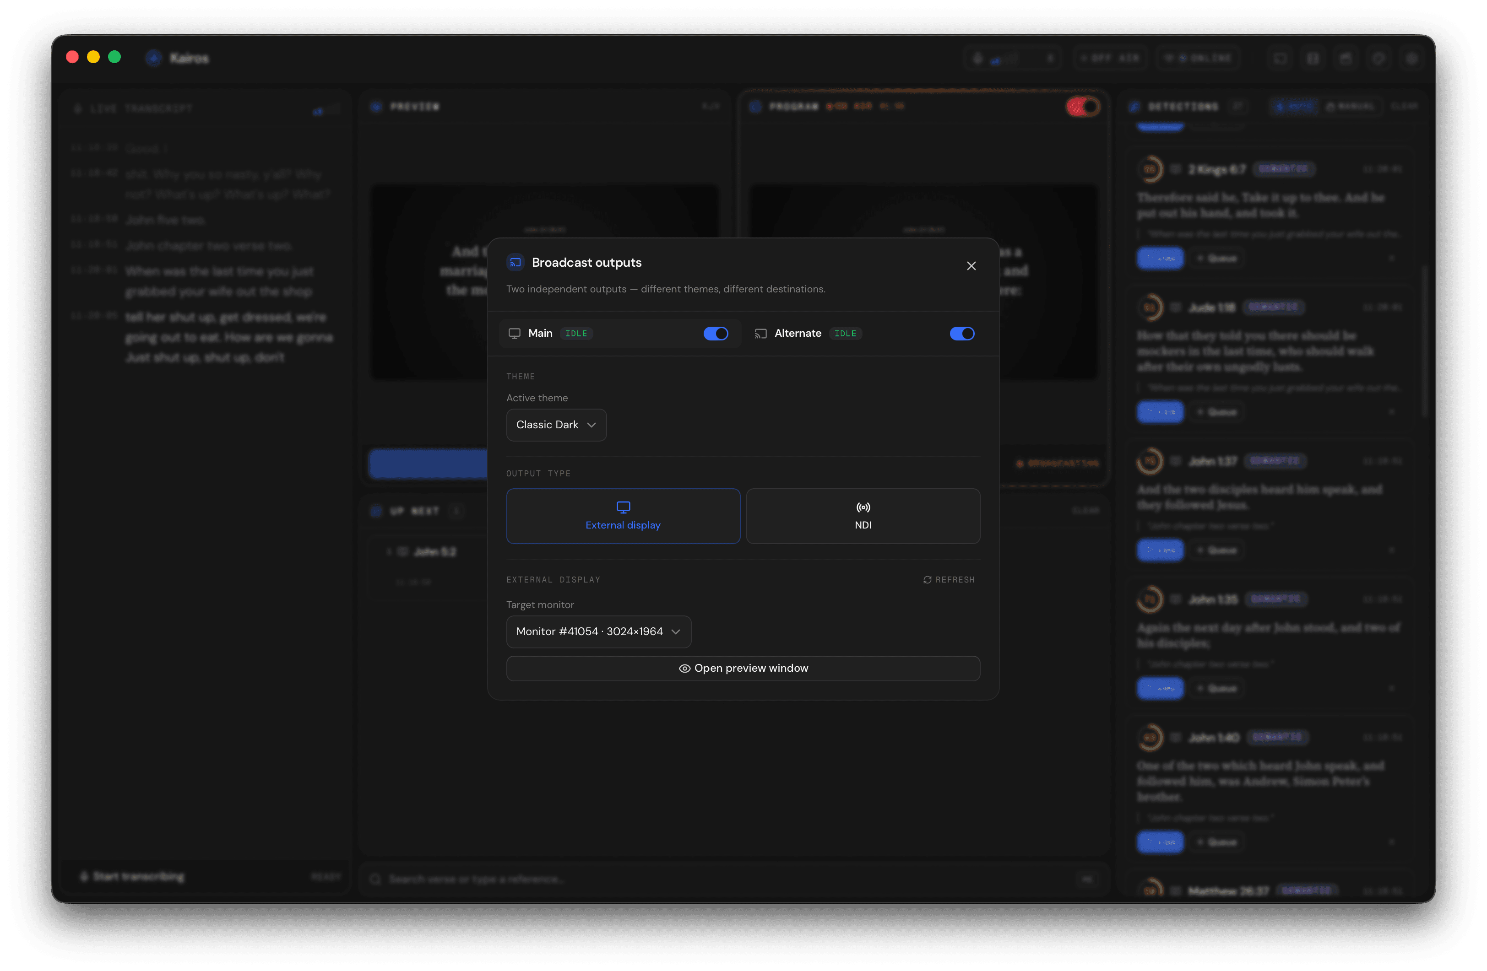
Task: Click the Kairos logo icon
Action: (x=153, y=58)
